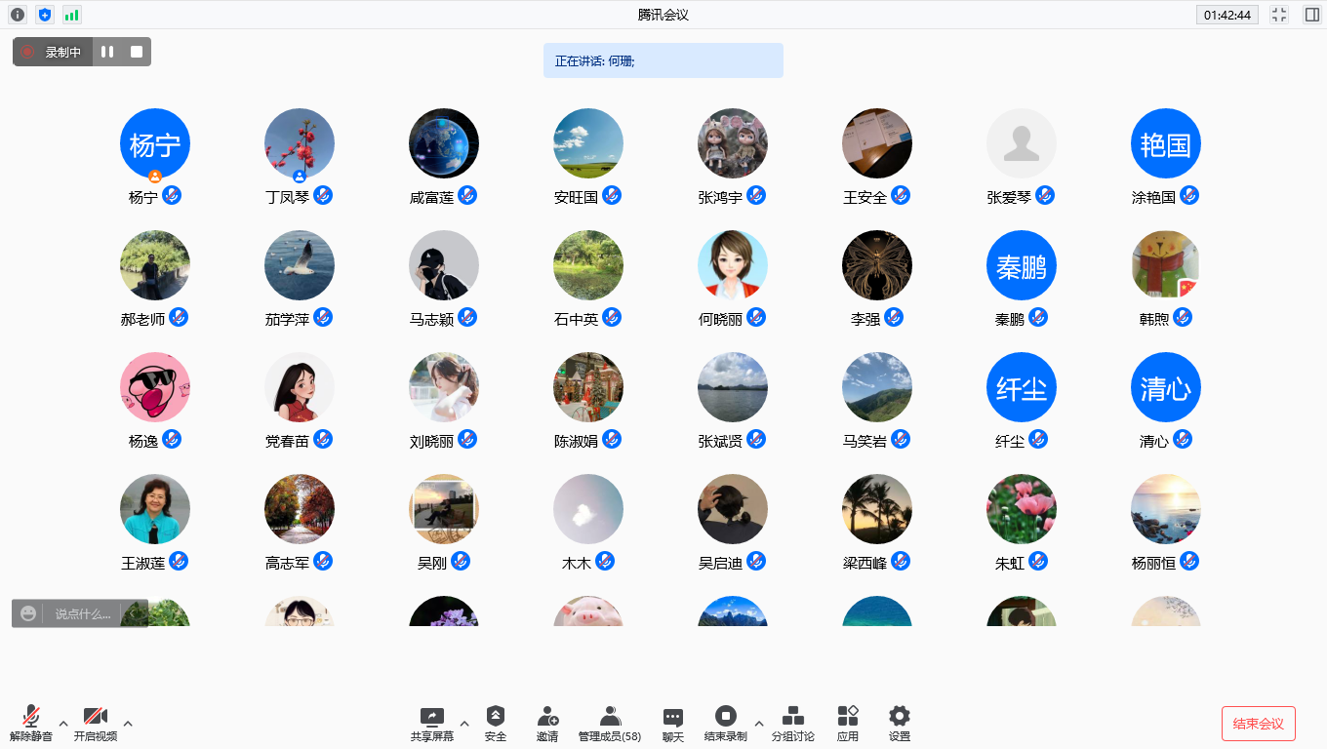The height and width of the screenshot is (749, 1327).
Task: Expand share options arrow beside 共享屏幕
Action: (x=464, y=724)
